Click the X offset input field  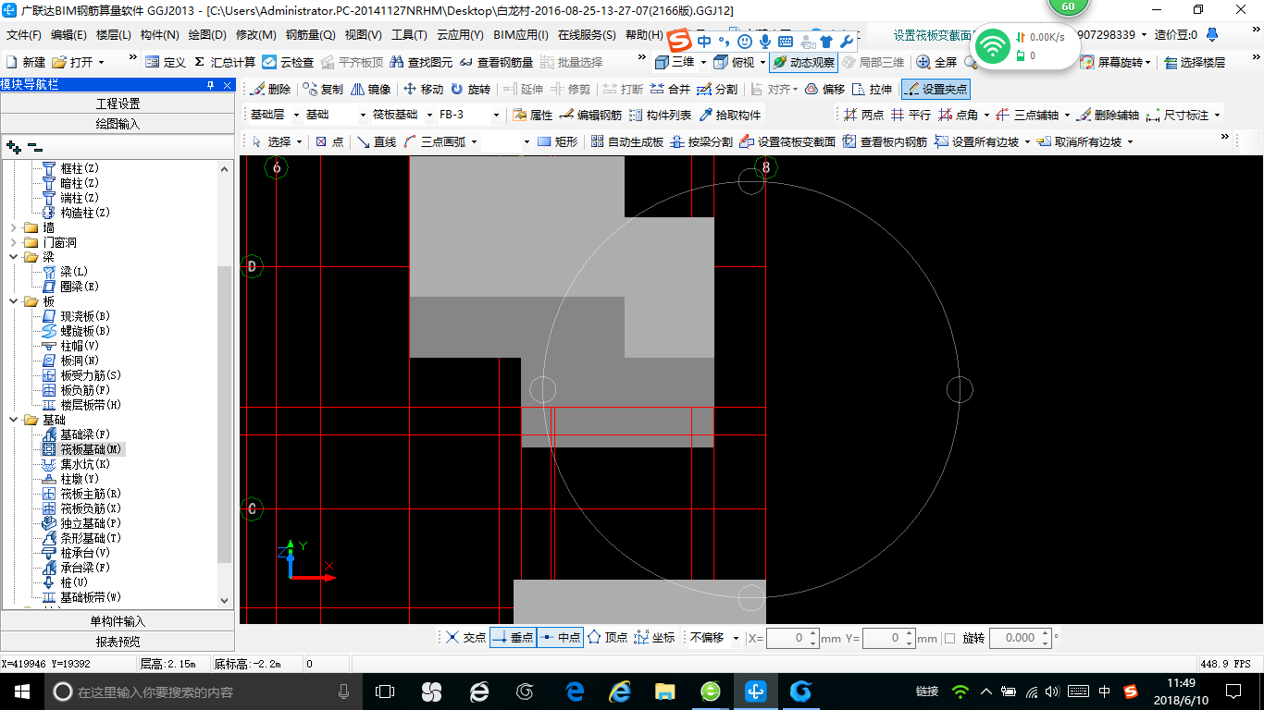pos(787,638)
